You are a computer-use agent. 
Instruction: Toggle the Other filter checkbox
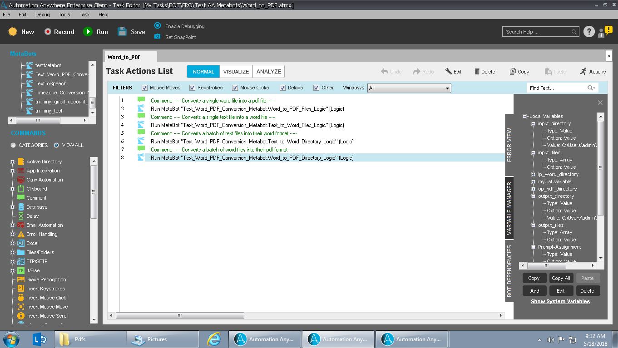[x=316, y=88]
